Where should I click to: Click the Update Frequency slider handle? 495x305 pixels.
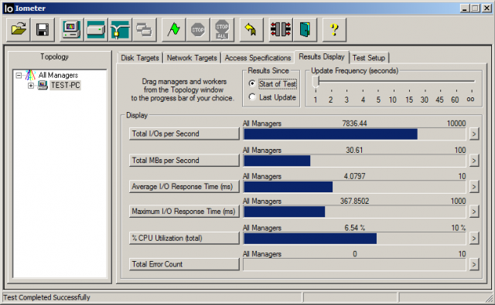coord(316,82)
